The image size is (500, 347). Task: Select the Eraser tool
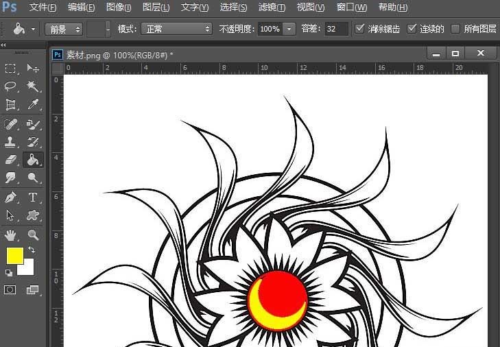coord(10,160)
